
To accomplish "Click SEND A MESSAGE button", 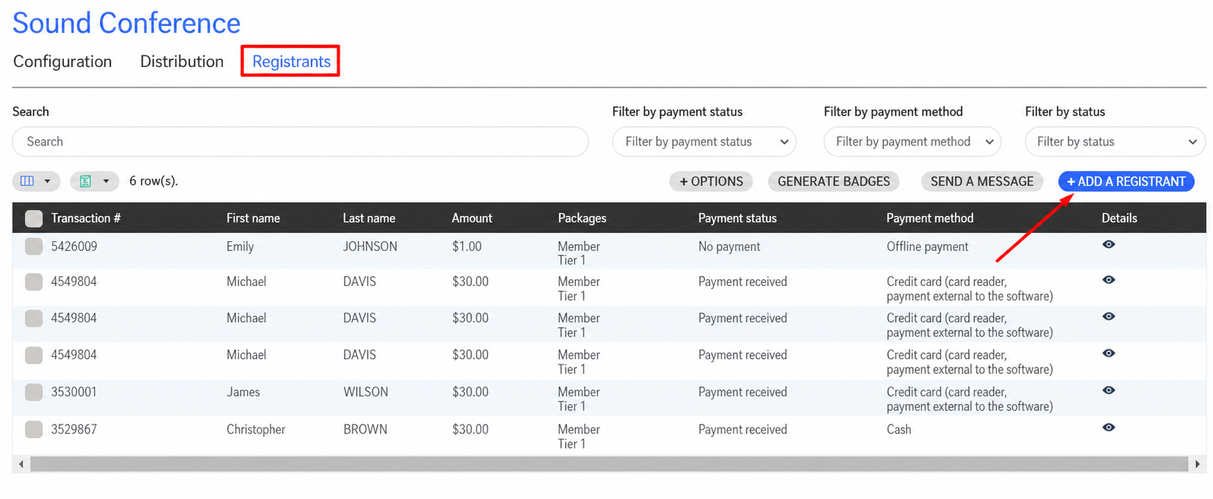I will 982,181.
